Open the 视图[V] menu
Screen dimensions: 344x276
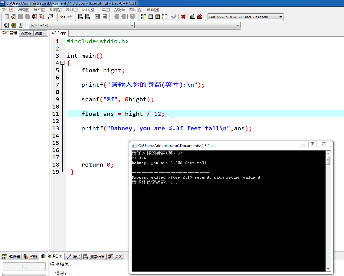pos(55,10)
